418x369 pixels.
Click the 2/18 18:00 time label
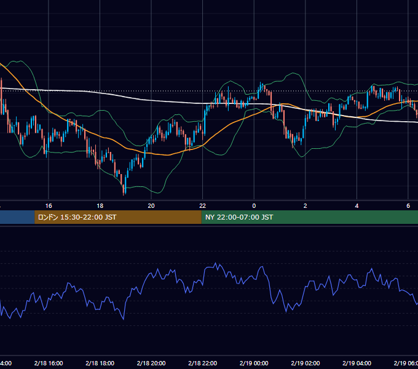coord(100,363)
